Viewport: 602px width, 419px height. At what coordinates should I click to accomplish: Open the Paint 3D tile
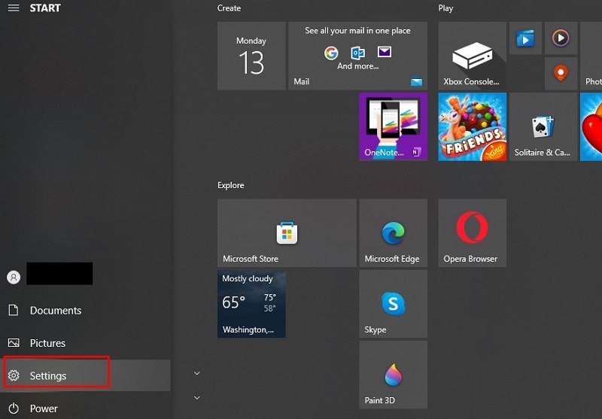point(393,375)
